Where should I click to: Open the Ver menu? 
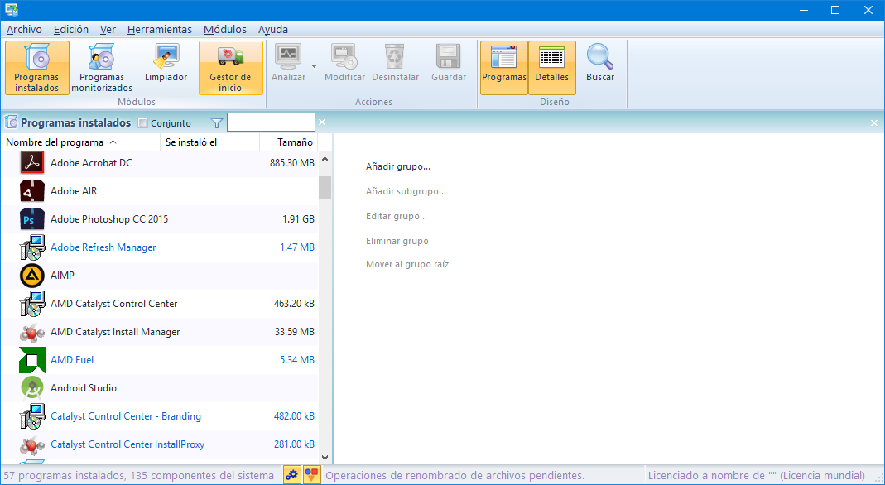tap(108, 29)
